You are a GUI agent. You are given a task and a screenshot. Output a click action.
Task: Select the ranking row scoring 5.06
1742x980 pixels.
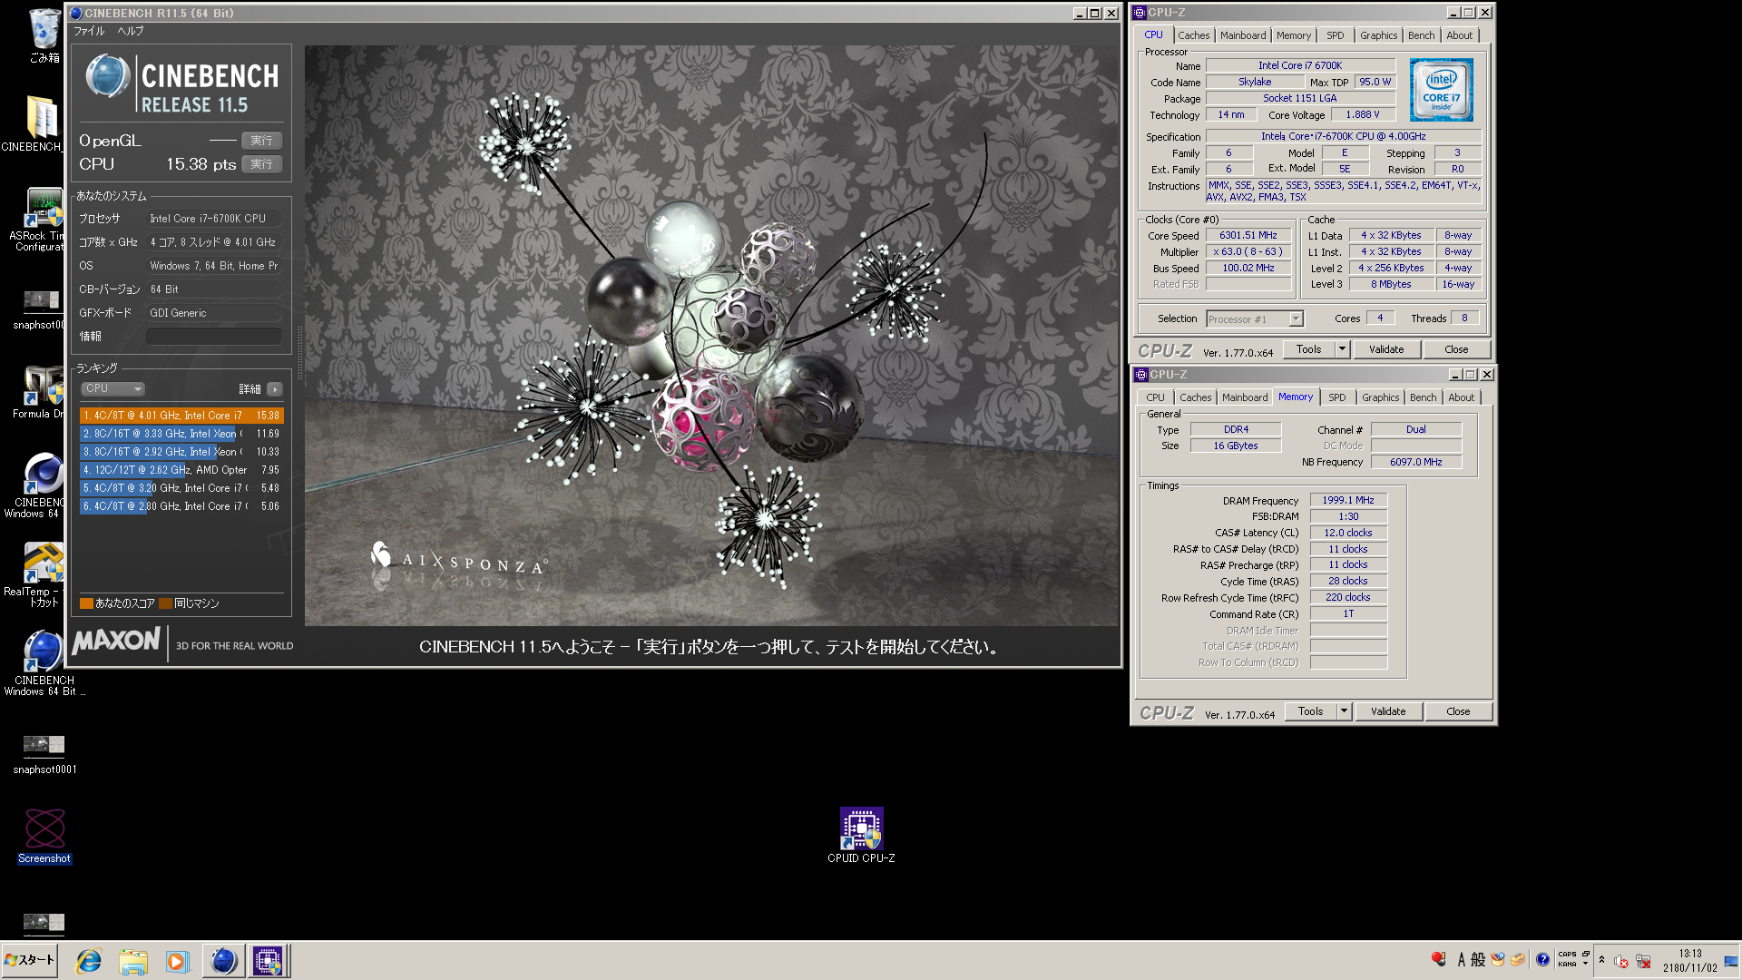coord(181,506)
